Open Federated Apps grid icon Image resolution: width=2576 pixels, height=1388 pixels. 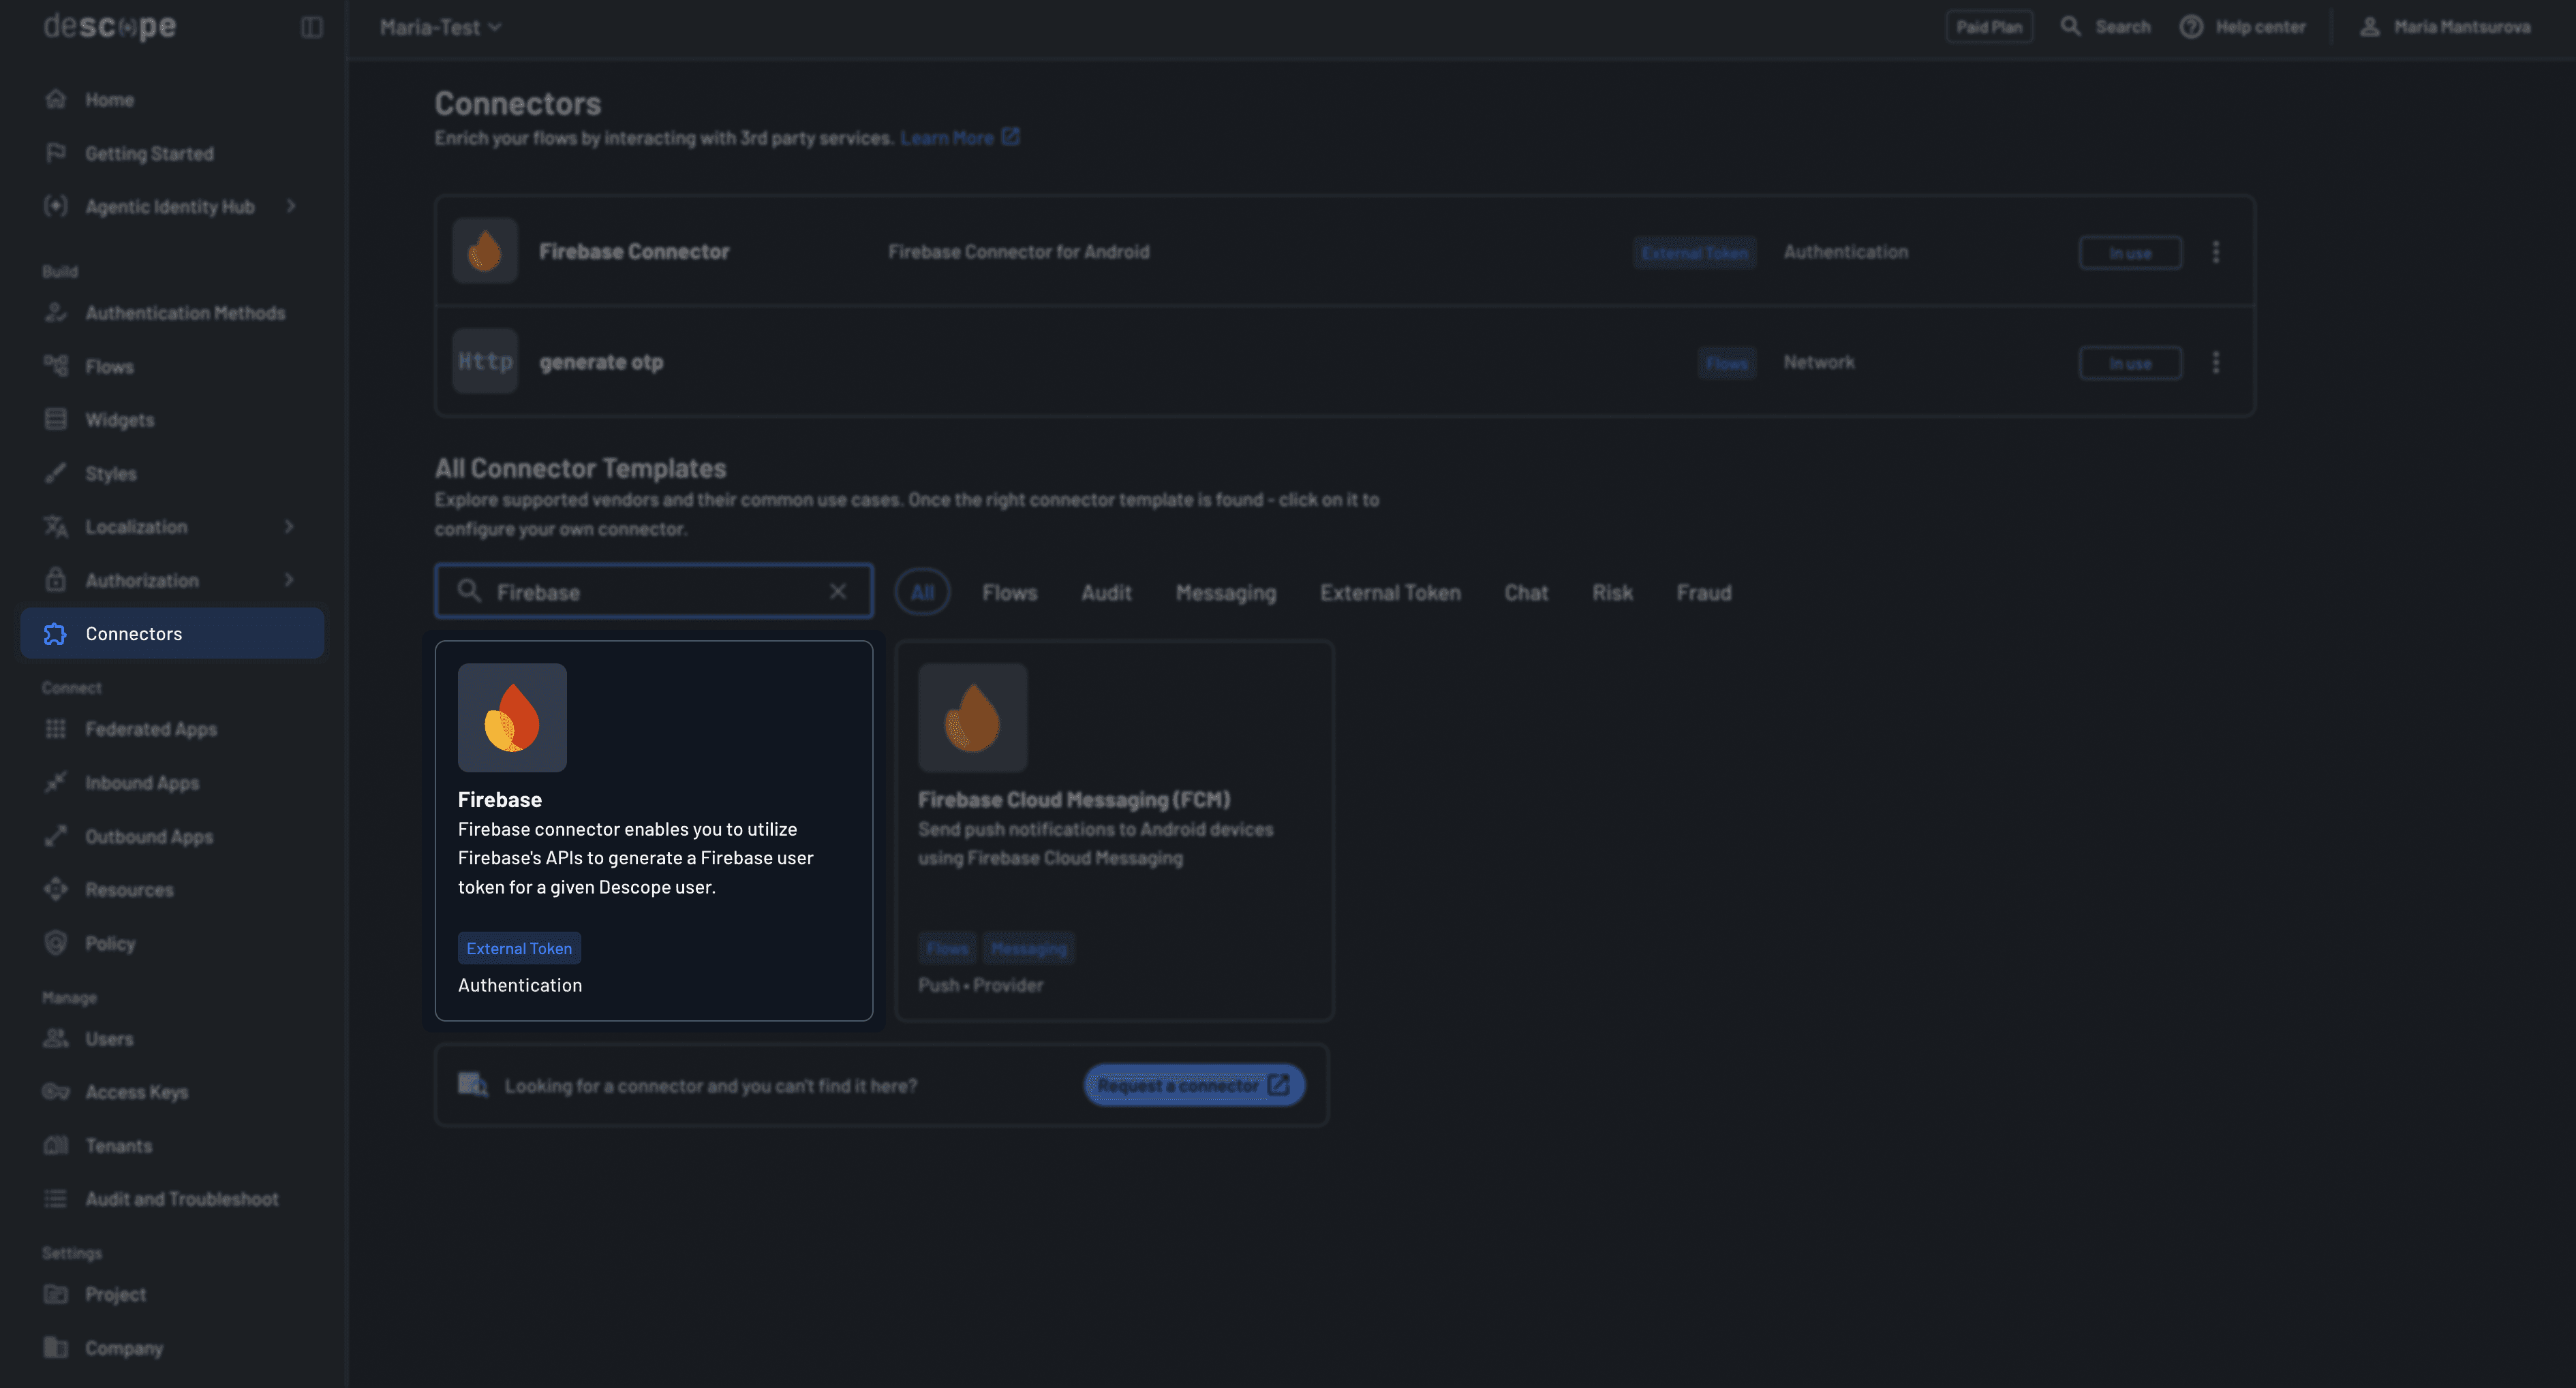(56, 729)
